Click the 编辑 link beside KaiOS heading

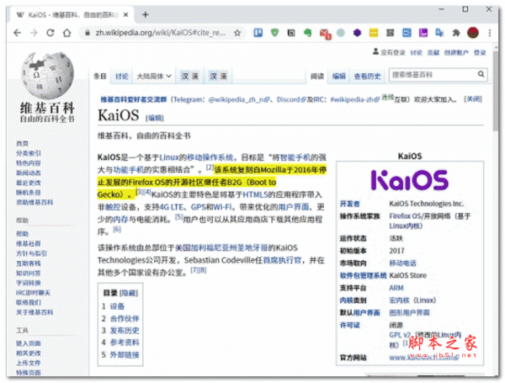[156, 117]
